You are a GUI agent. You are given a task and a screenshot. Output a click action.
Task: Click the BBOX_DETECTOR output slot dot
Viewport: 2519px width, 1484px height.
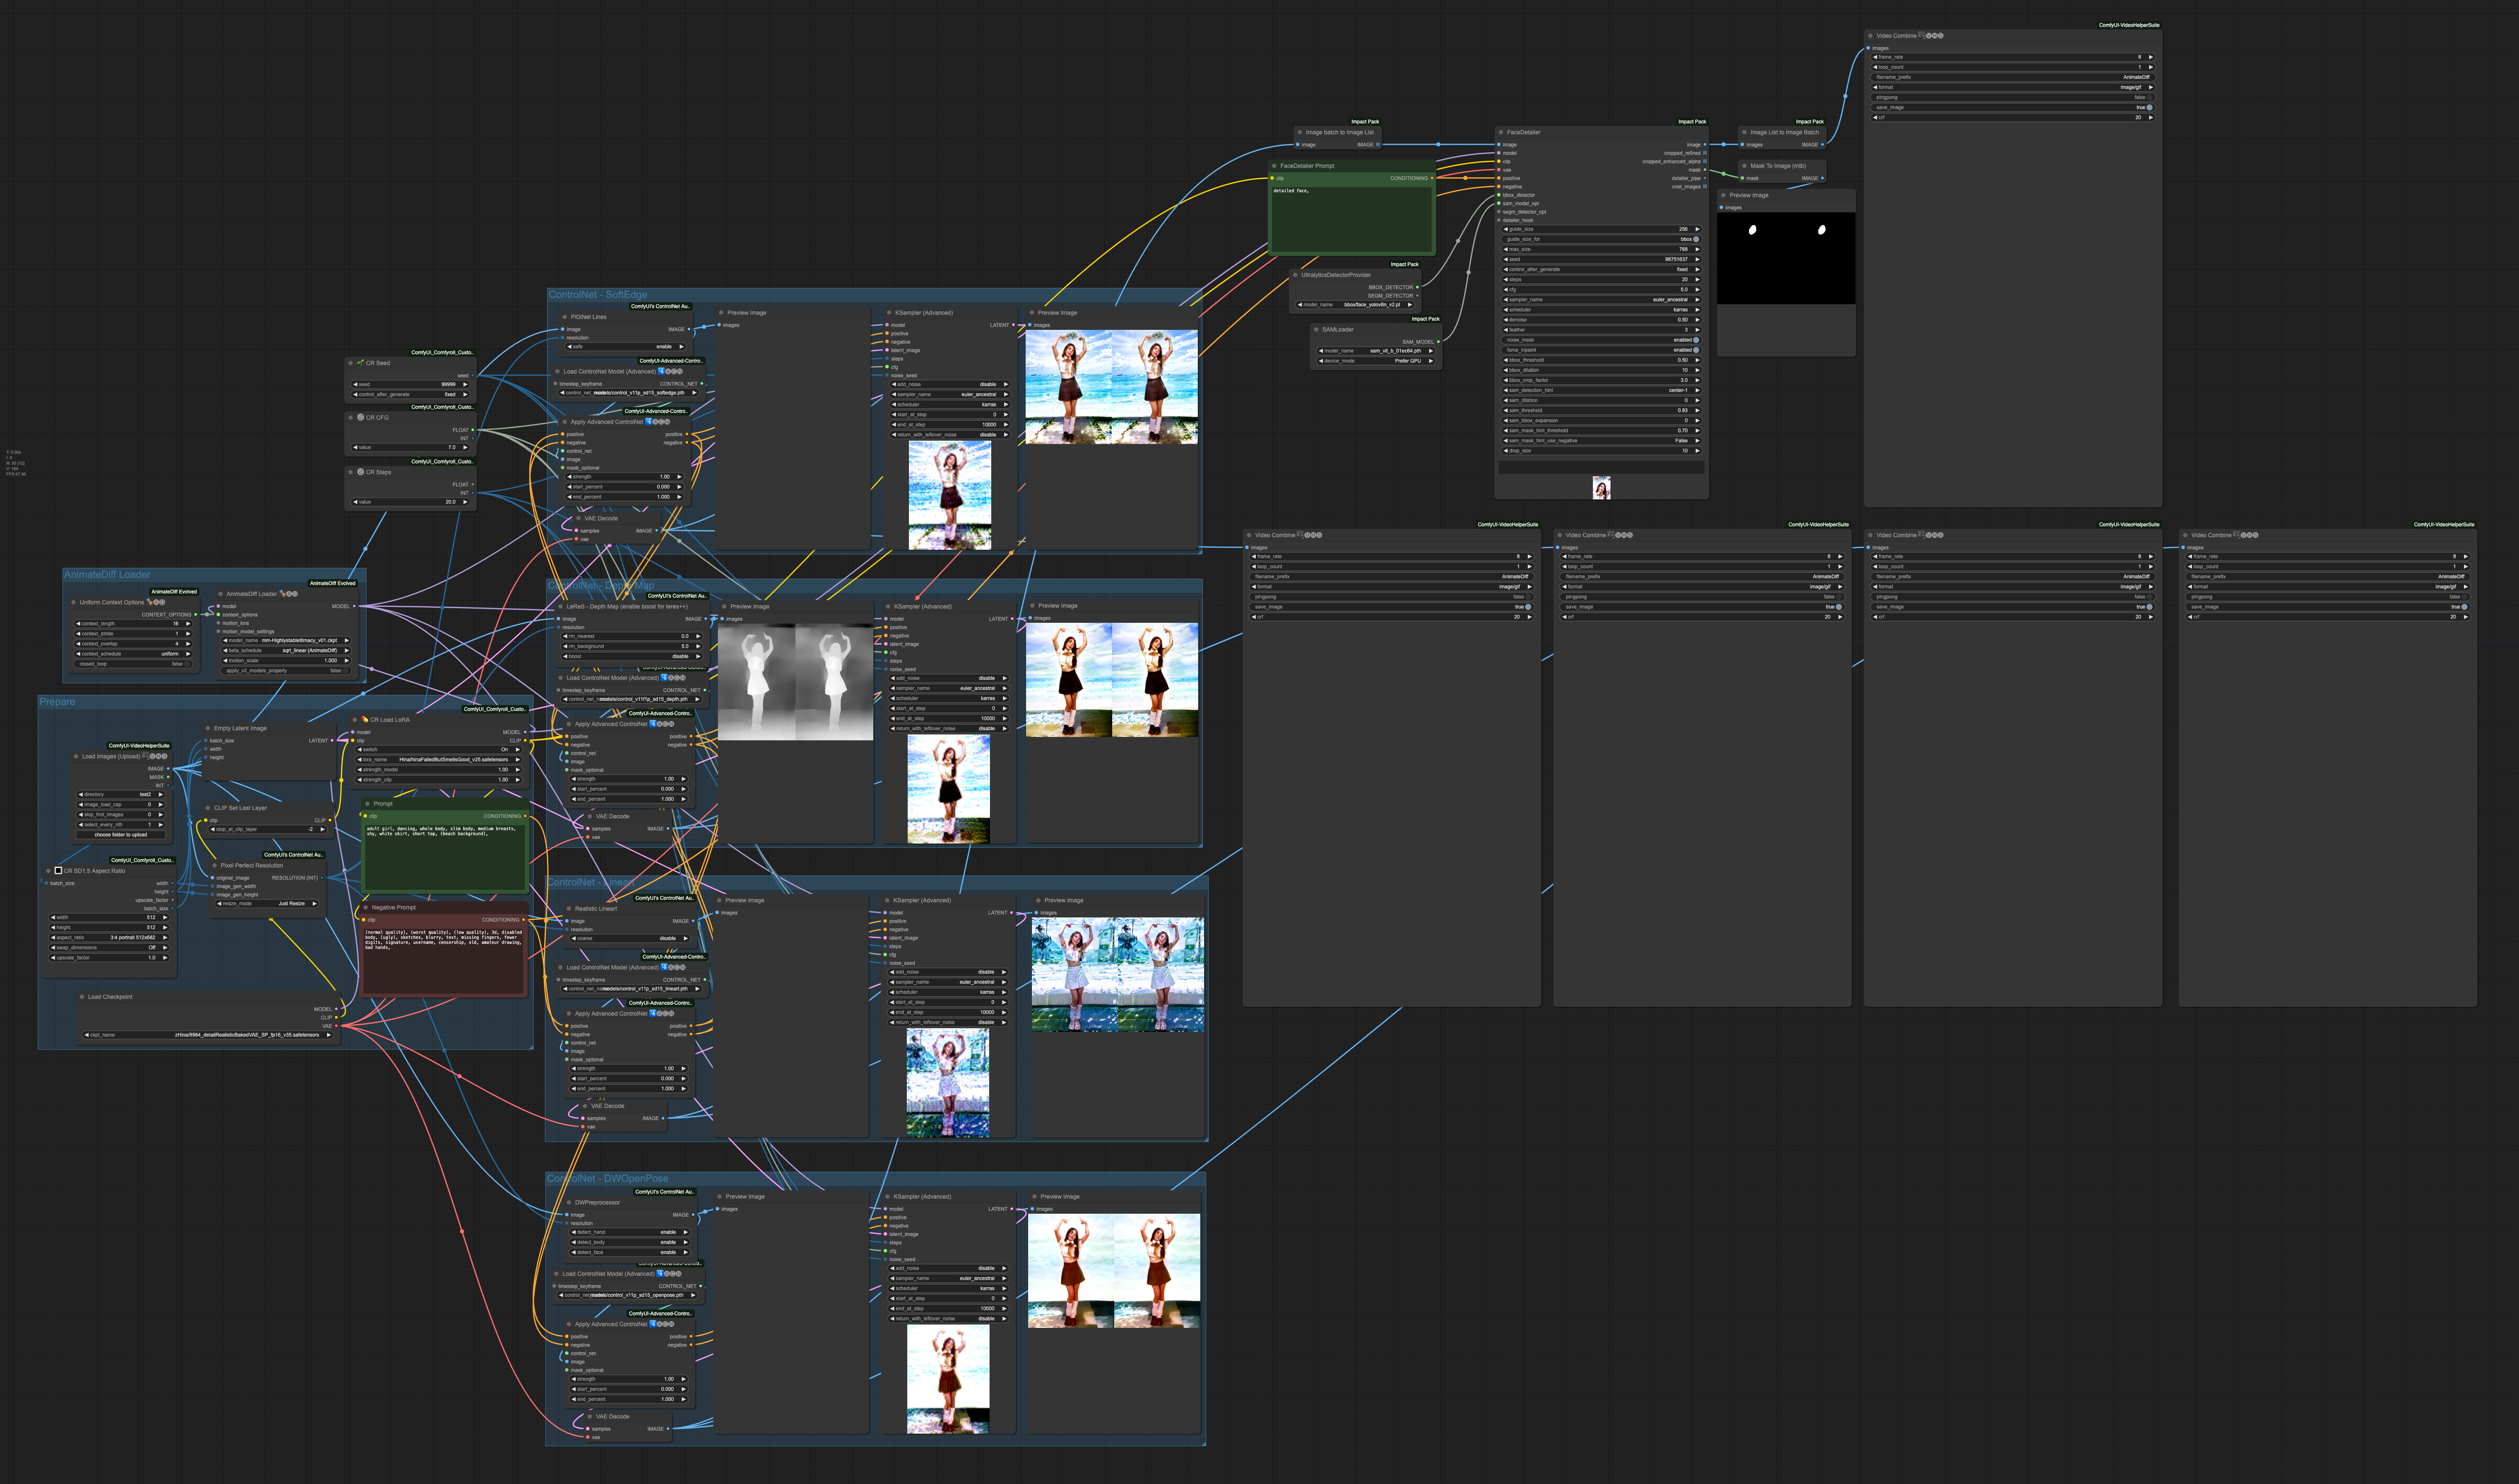coord(1417,287)
